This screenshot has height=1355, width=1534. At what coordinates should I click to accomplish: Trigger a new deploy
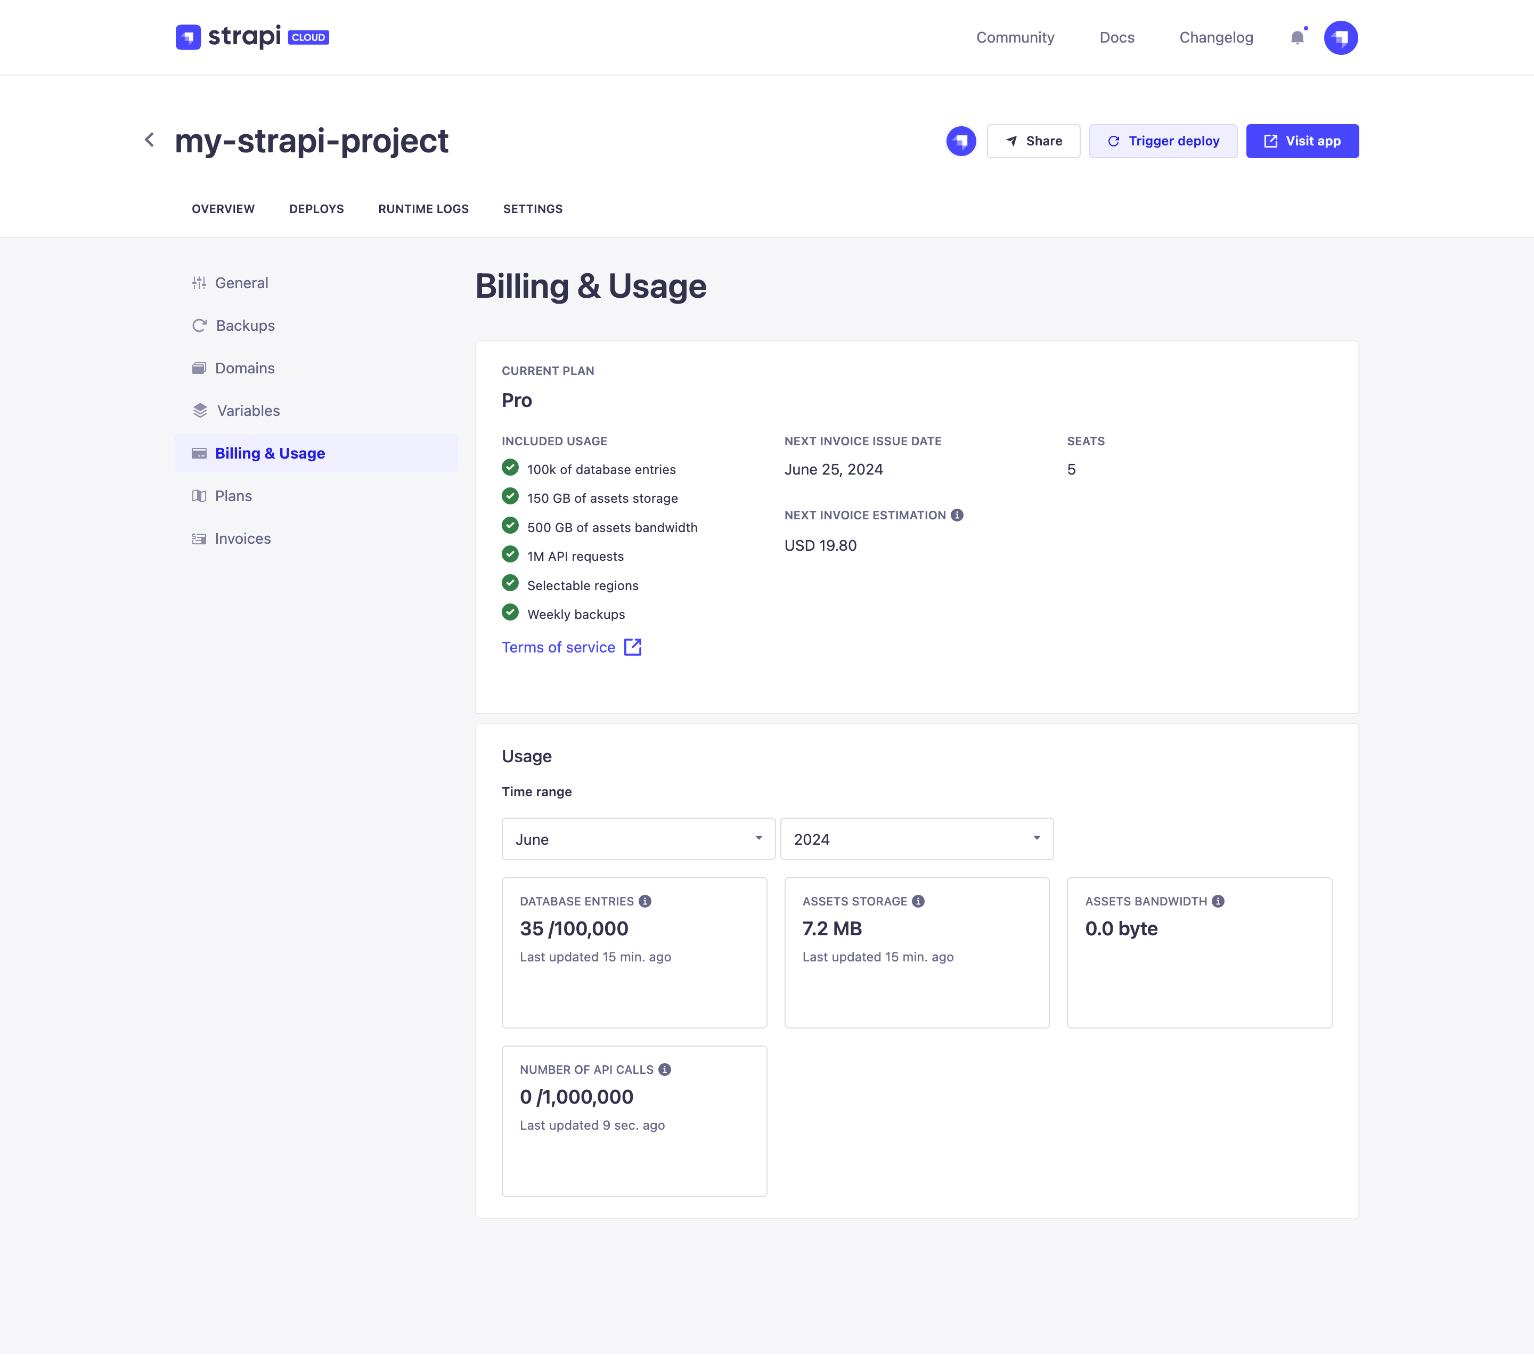click(x=1163, y=140)
